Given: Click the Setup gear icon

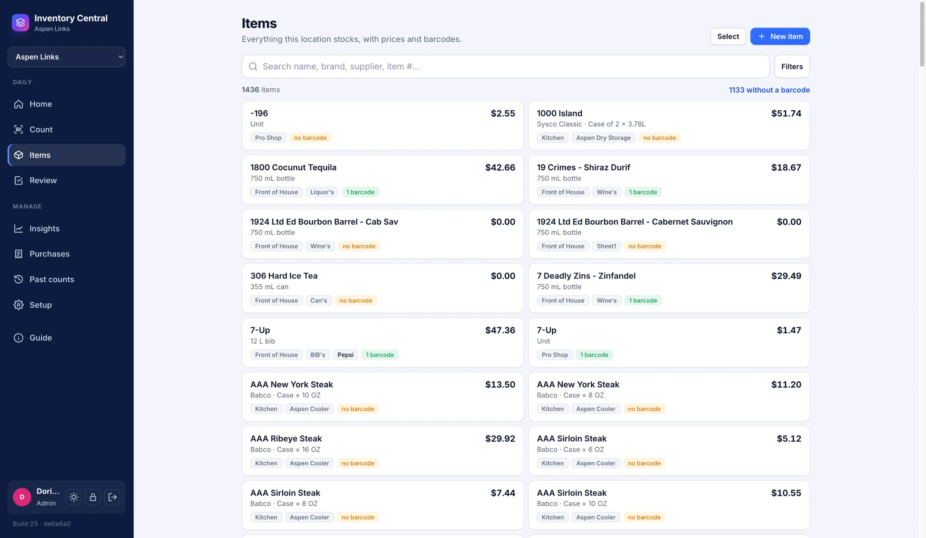Looking at the screenshot, I should click(x=19, y=305).
